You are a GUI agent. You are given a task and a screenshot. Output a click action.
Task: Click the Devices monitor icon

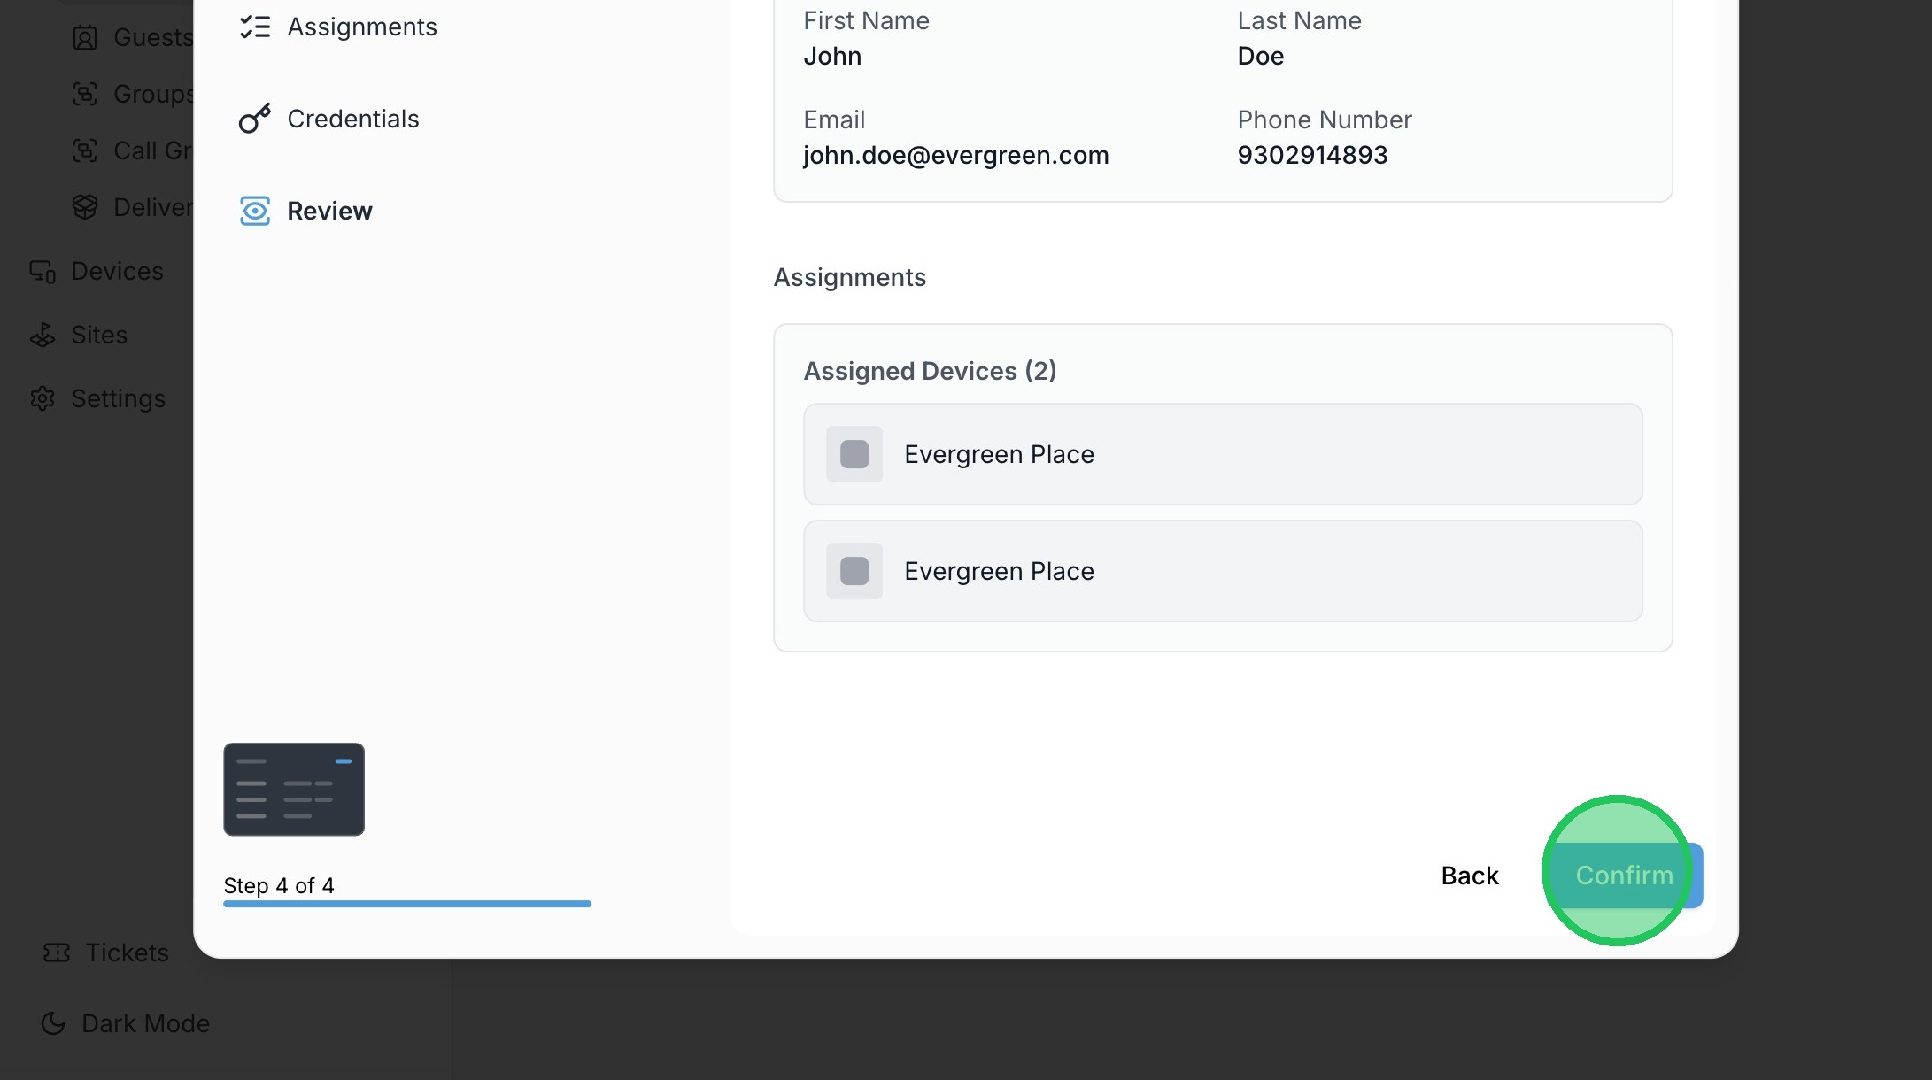tap(43, 271)
